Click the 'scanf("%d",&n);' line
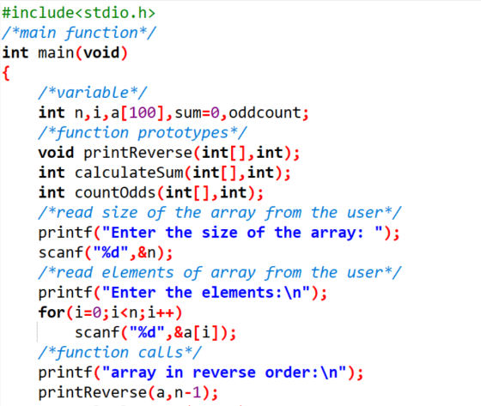Screen dimensions: 481x406 106,252
